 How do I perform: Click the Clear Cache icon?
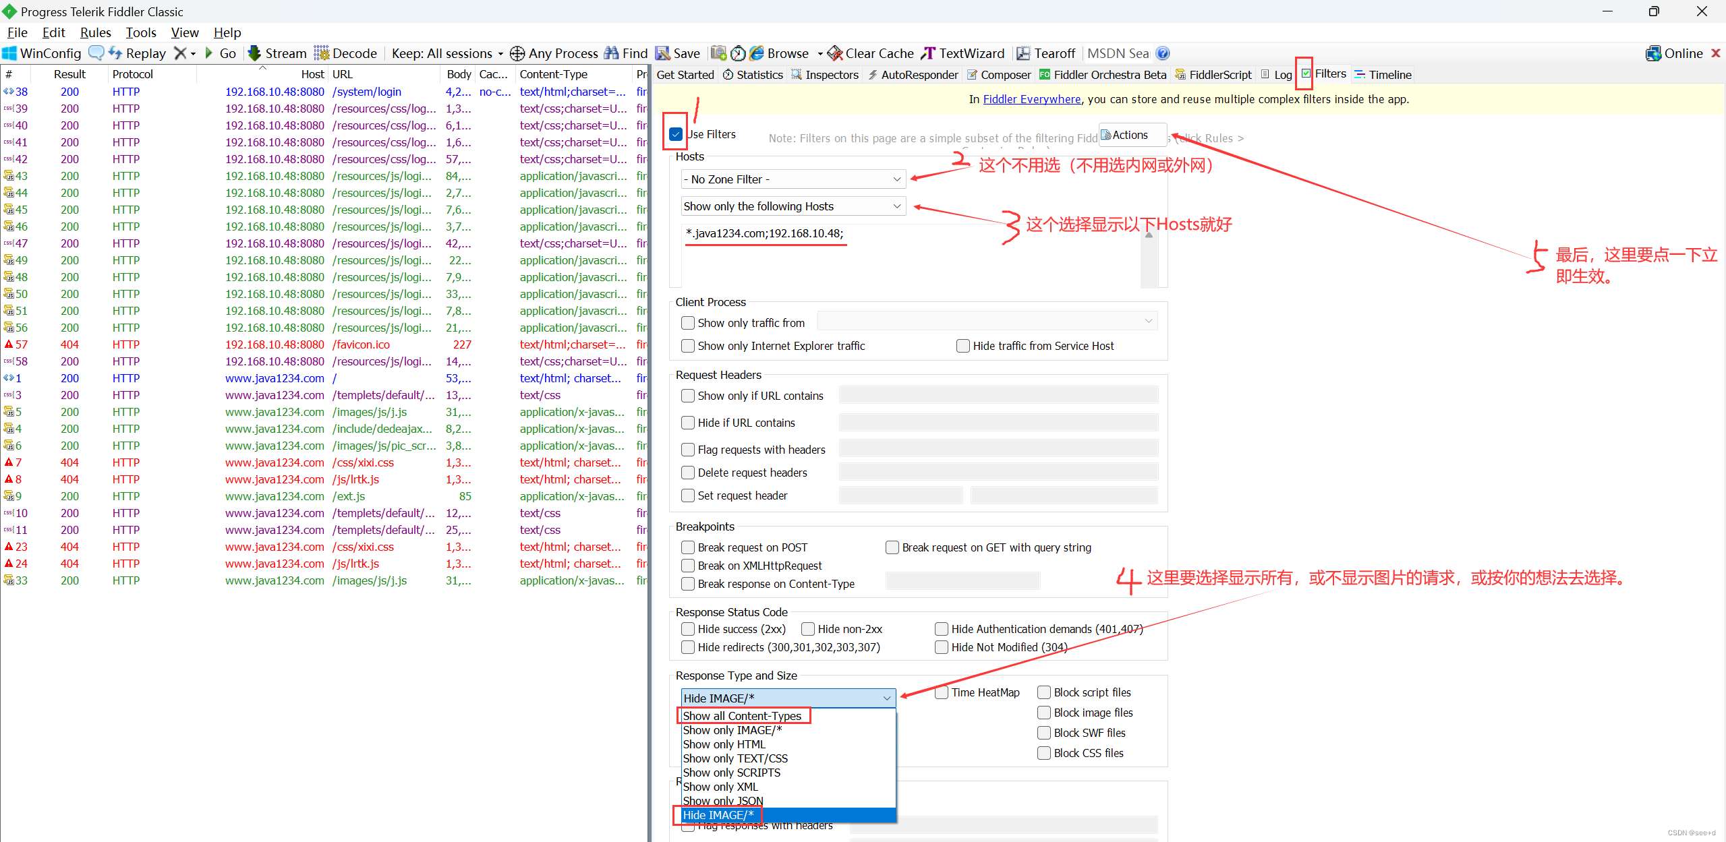[835, 53]
